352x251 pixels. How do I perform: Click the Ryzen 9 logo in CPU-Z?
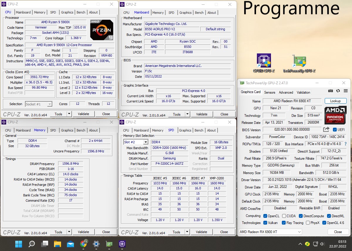tap(102, 30)
